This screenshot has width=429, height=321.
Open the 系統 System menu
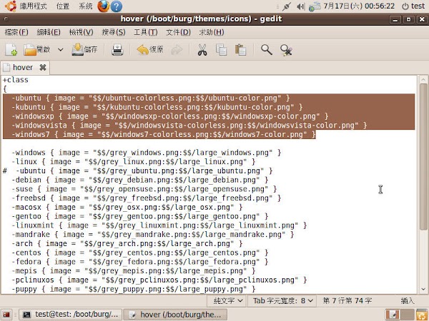[x=86, y=6]
